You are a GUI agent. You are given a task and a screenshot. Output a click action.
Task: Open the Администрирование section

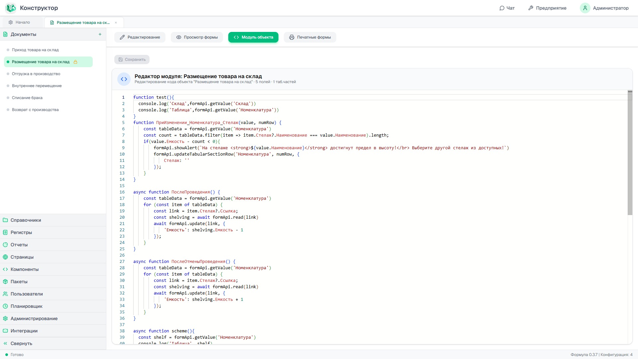pyautogui.click(x=53, y=318)
